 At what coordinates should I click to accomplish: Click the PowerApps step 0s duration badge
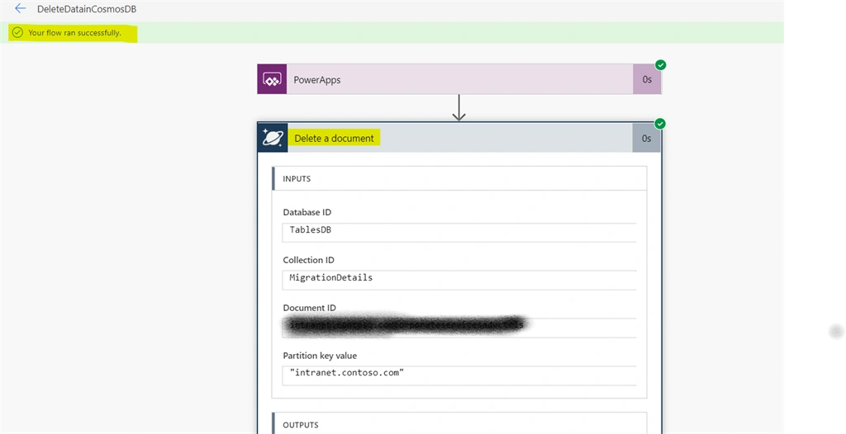pos(647,79)
